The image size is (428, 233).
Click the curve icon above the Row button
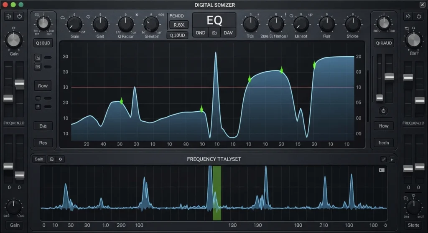(x=38, y=58)
